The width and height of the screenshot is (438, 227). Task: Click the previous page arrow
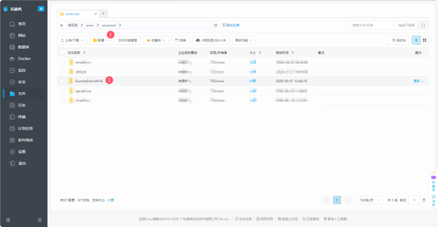point(326,200)
